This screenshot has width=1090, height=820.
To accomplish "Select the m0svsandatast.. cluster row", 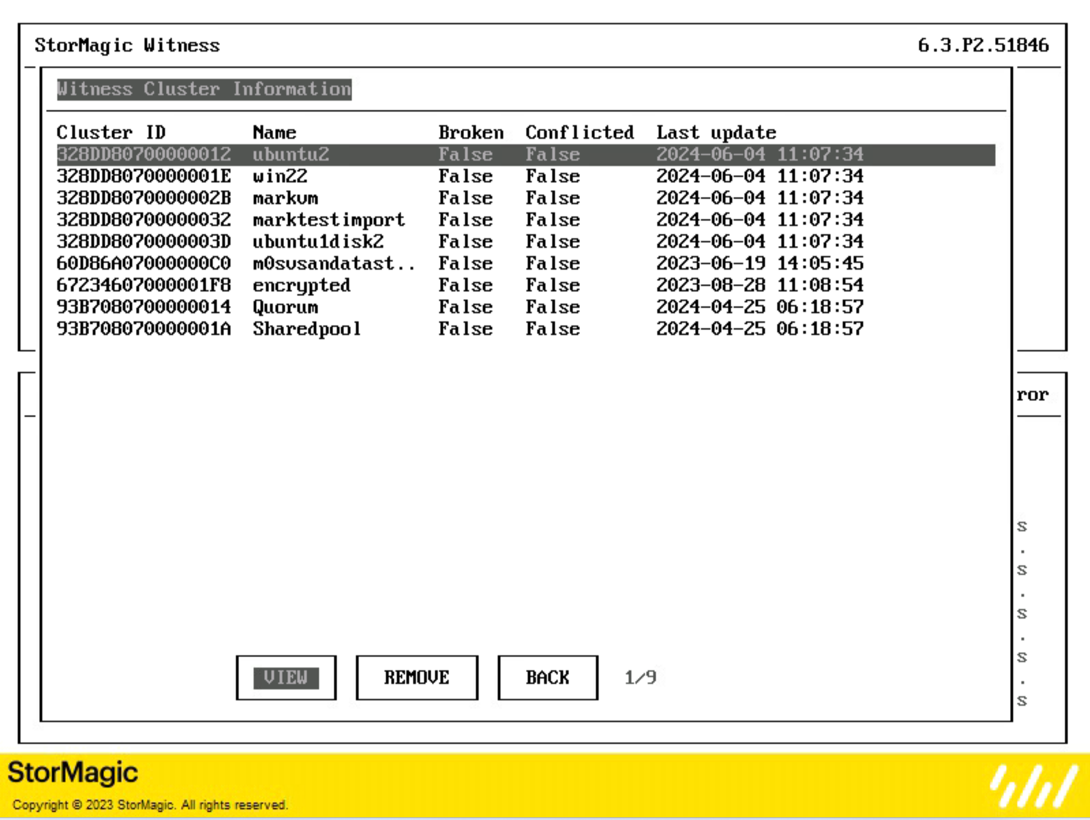I will tap(526, 263).
